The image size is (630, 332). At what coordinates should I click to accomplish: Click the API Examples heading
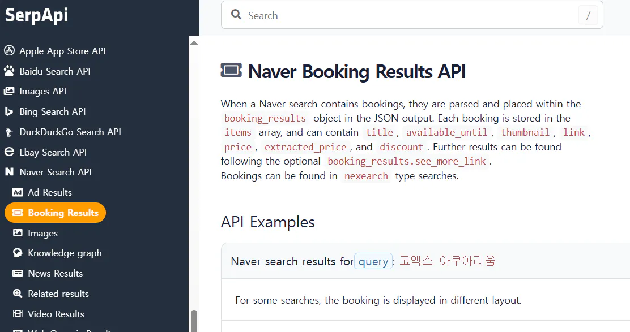point(268,222)
